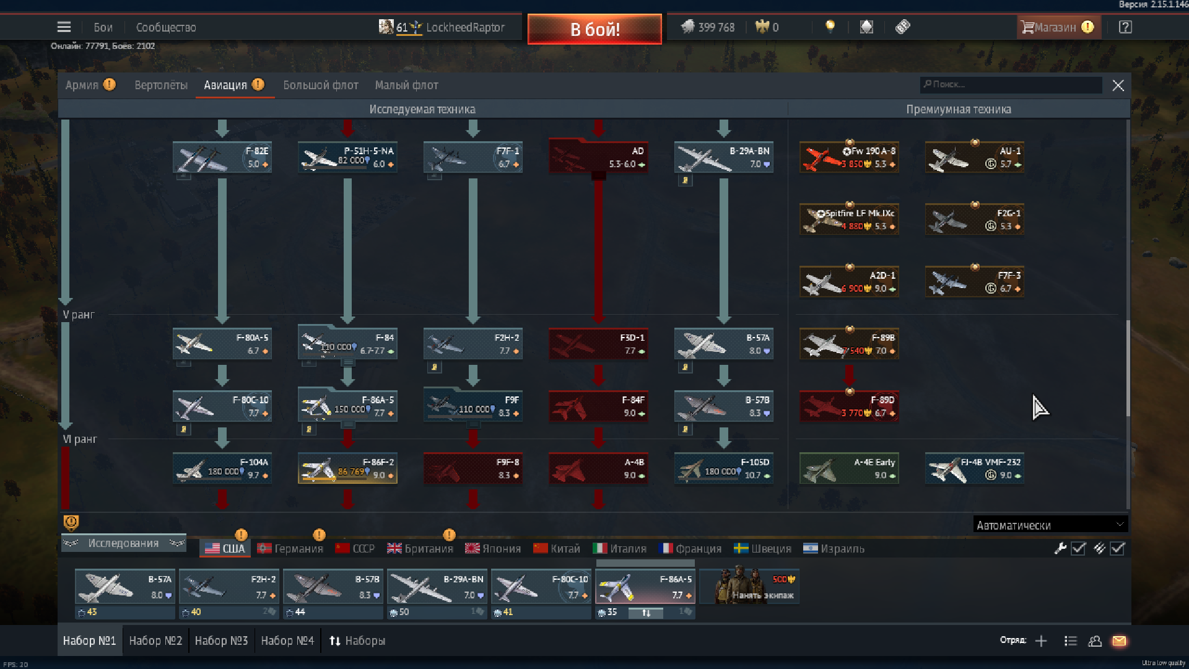Open the contacts friends icon
This screenshot has width=1189, height=669.
(1095, 641)
